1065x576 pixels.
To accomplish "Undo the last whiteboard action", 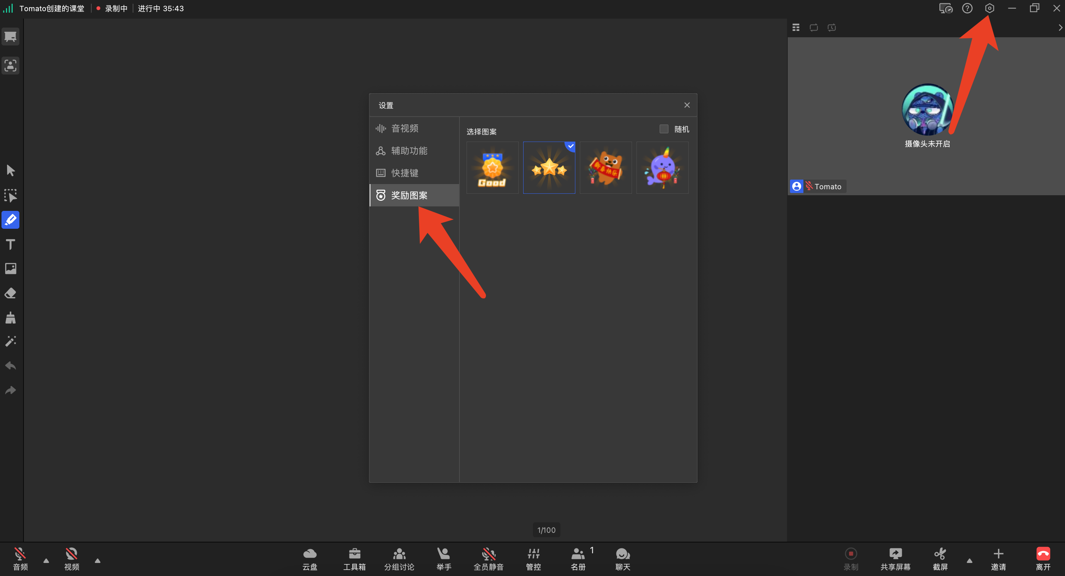I will click(10, 366).
